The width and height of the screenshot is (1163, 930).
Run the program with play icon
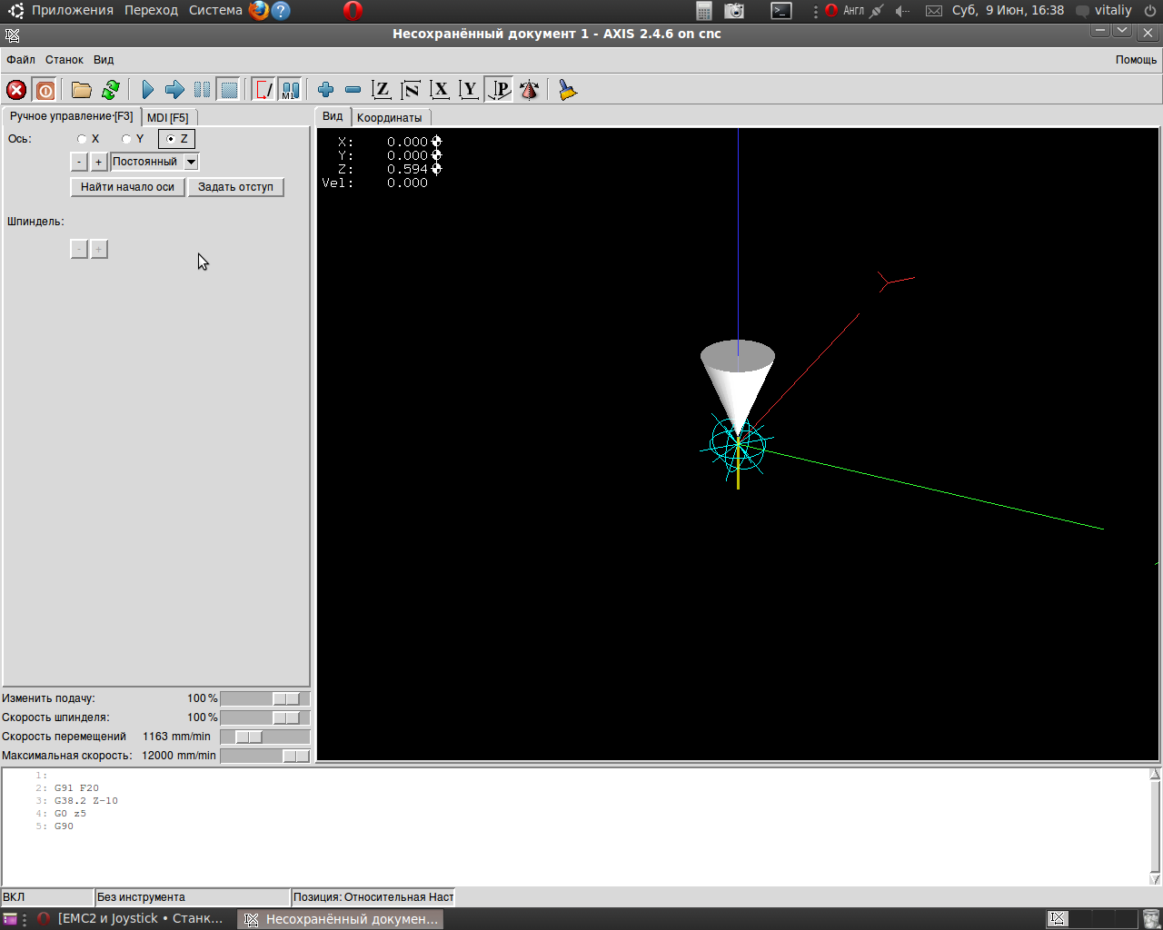point(147,90)
